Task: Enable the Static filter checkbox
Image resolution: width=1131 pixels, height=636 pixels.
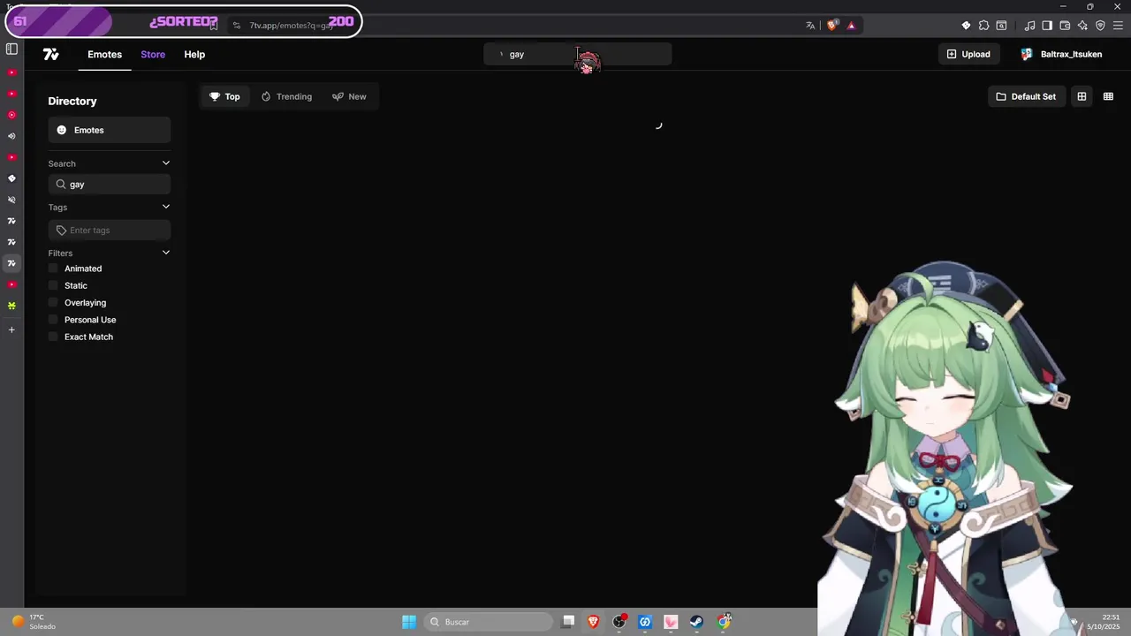Action: [x=53, y=285]
